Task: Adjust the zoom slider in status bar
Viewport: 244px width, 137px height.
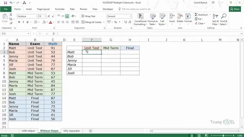Action: click(223, 135)
